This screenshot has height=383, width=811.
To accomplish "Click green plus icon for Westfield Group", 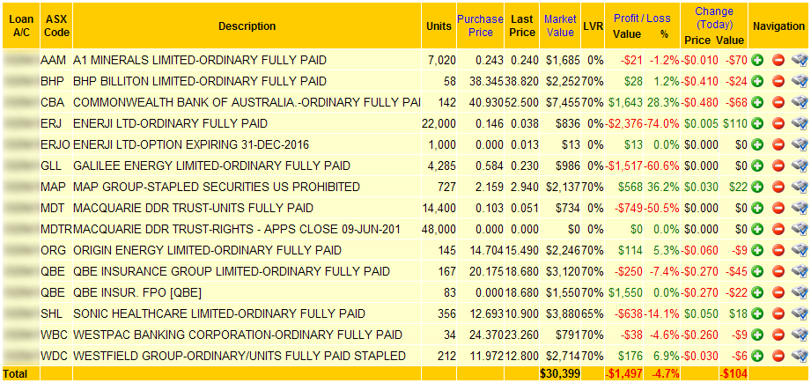I will coord(758,356).
